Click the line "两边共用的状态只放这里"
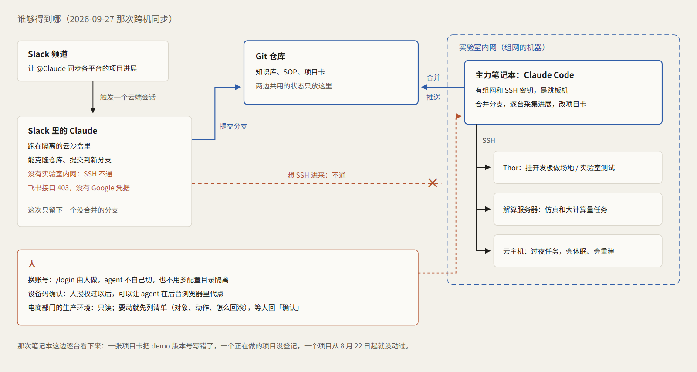Viewport: 697px width, 372px height. point(294,86)
